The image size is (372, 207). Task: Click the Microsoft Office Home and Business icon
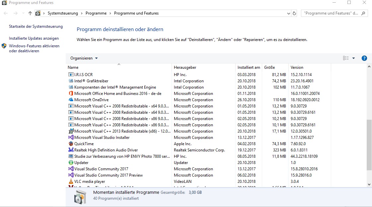point(71,94)
